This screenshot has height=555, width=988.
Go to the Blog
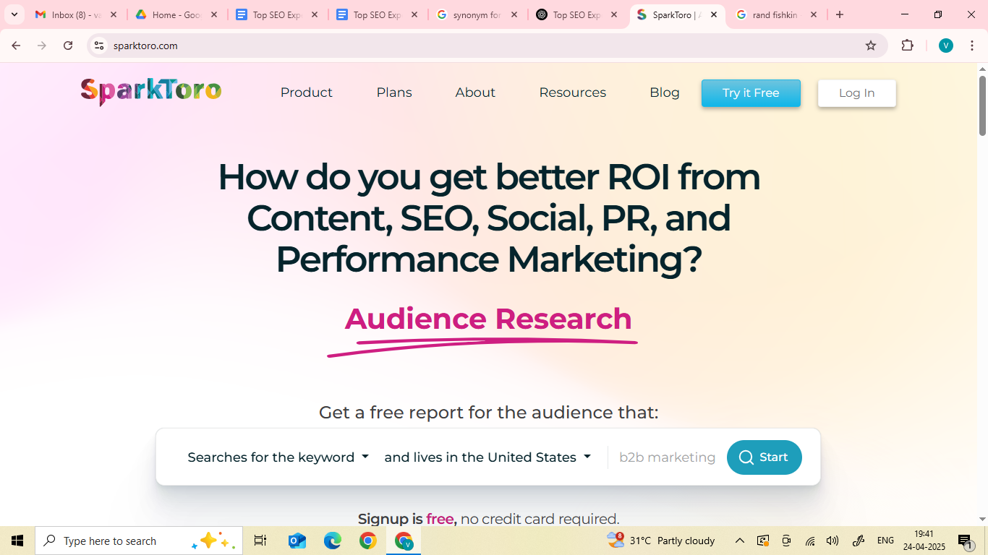pyautogui.click(x=665, y=92)
